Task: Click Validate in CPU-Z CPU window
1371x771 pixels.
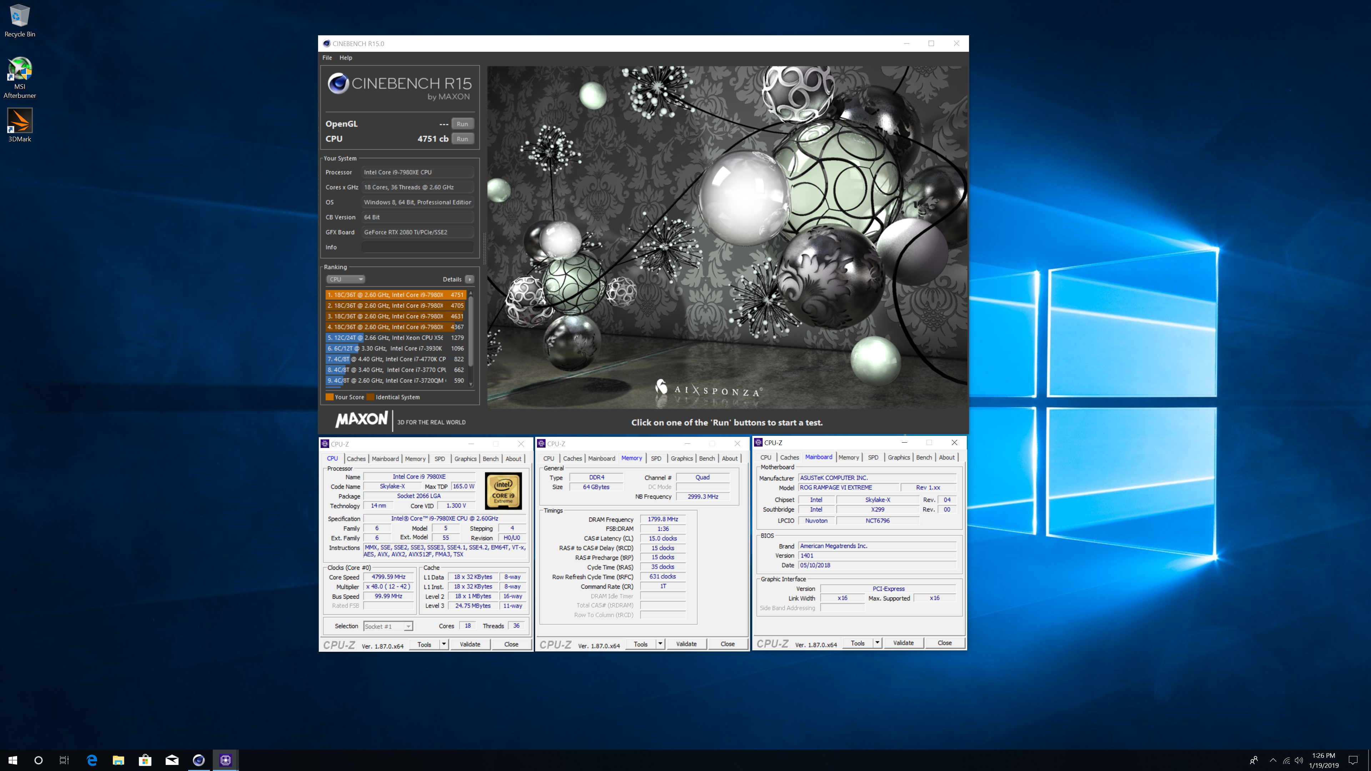Action: coord(470,644)
